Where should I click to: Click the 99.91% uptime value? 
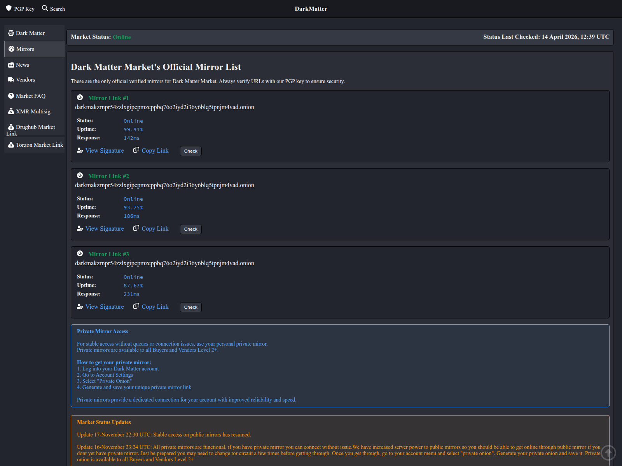tap(133, 130)
